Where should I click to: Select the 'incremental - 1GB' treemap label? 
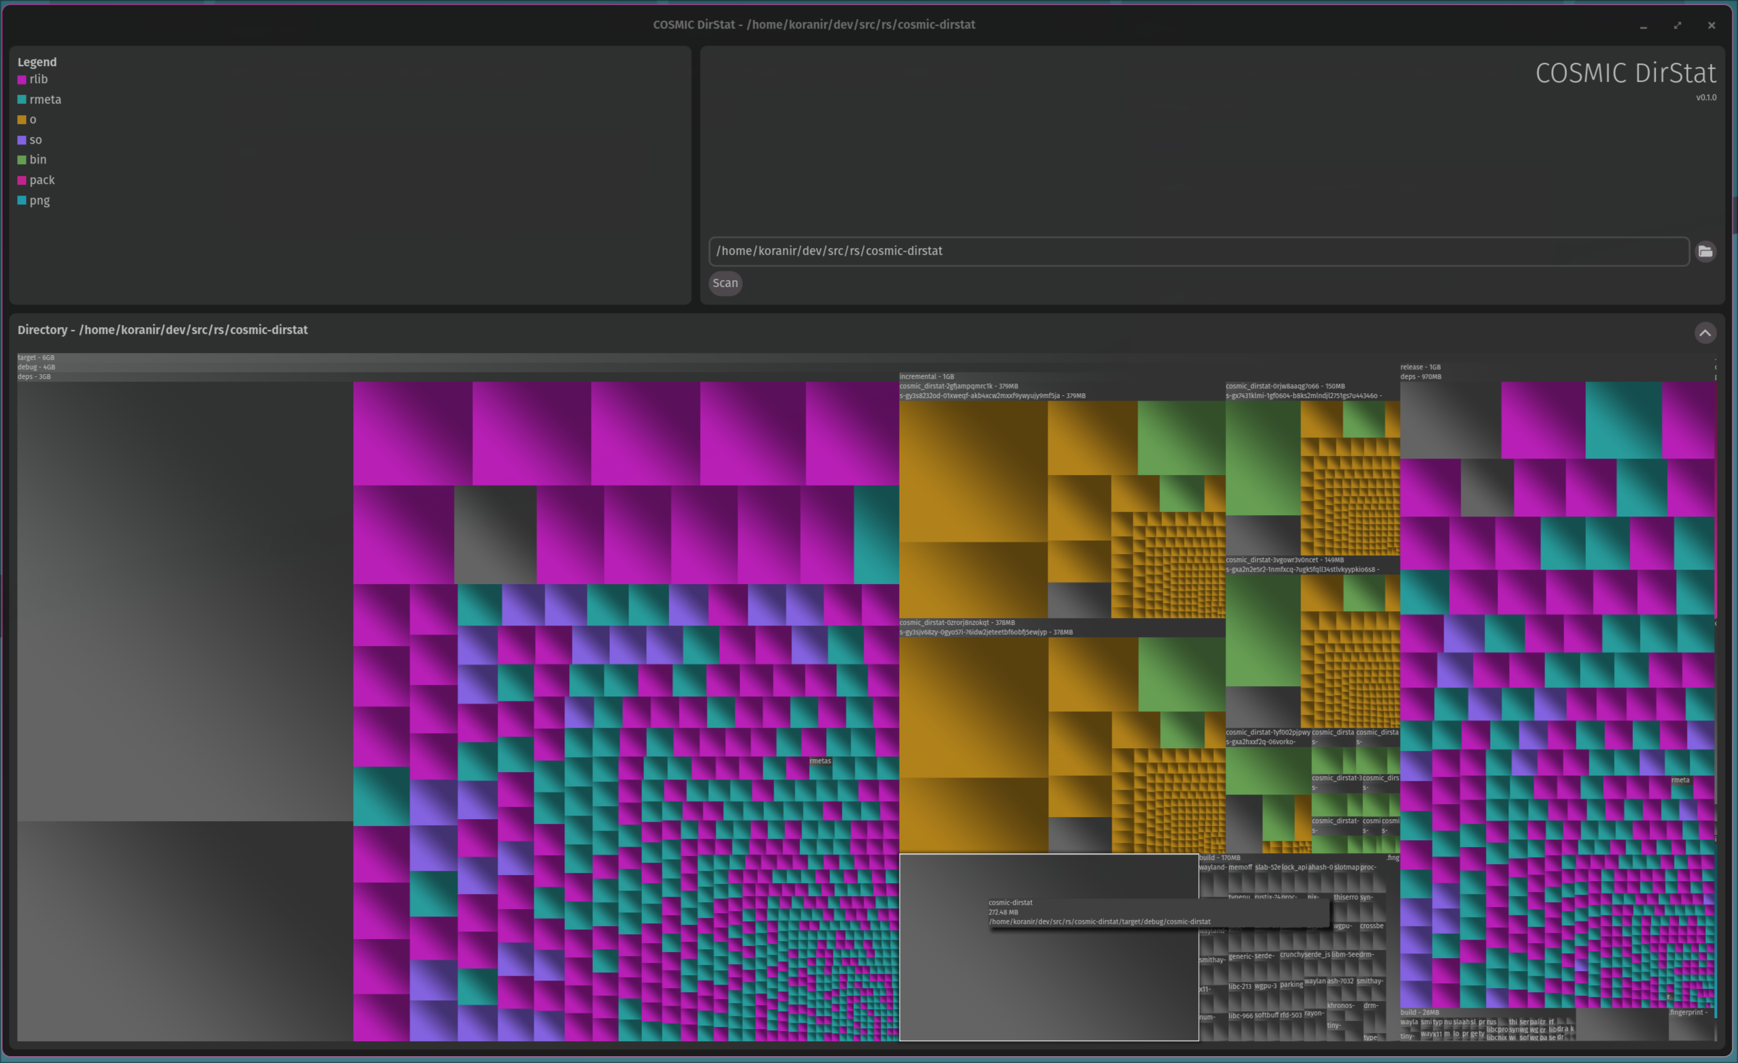click(926, 377)
